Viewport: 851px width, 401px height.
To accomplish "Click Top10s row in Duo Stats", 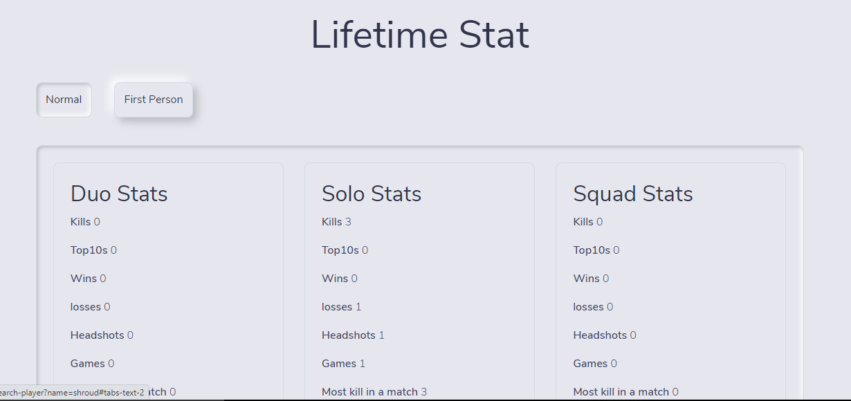I will (x=93, y=250).
